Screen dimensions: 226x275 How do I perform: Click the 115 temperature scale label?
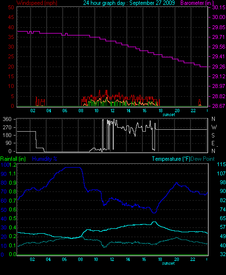tap(221, 164)
